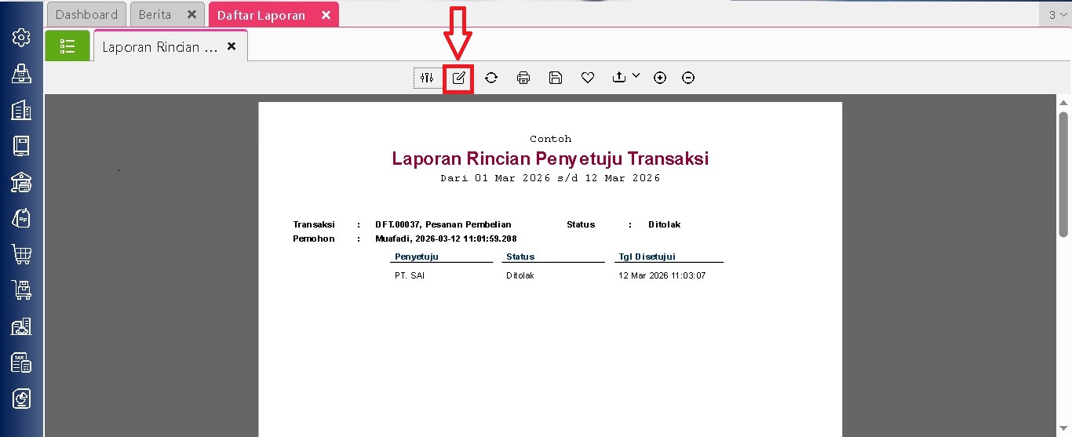Print the report using the printer icon
The image size is (1072, 437).
pos(523,78)
